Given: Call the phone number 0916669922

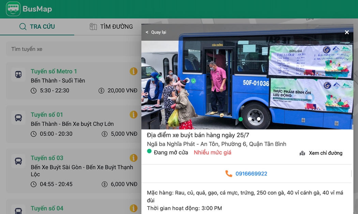Looking at the screenshot, I should point(251,174).
